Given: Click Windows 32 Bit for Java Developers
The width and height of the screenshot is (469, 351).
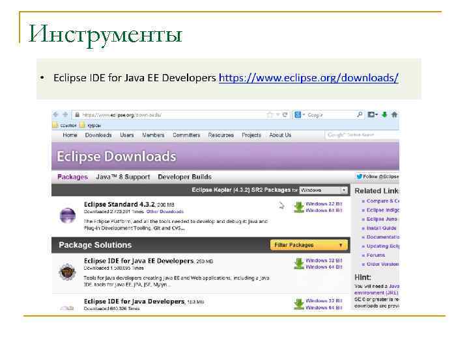Looking at the screenshot, I should coord(324,301).
